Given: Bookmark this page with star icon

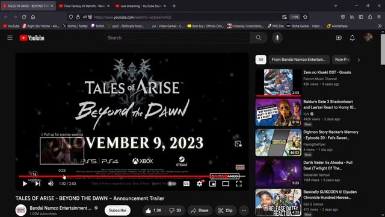Looking at the screenshot, I should (305, 17).
